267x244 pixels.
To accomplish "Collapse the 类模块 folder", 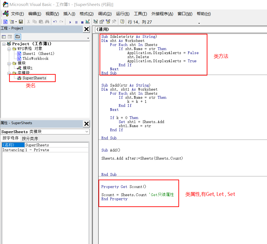I will click(8, 73).
